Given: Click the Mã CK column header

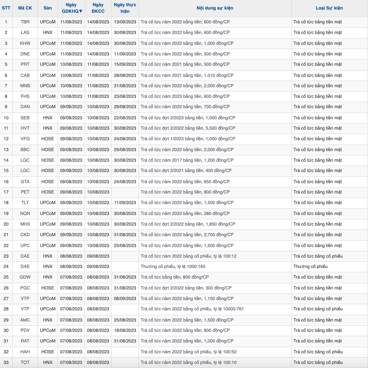Looking at the screenshot, I should [x=25, y=8].
